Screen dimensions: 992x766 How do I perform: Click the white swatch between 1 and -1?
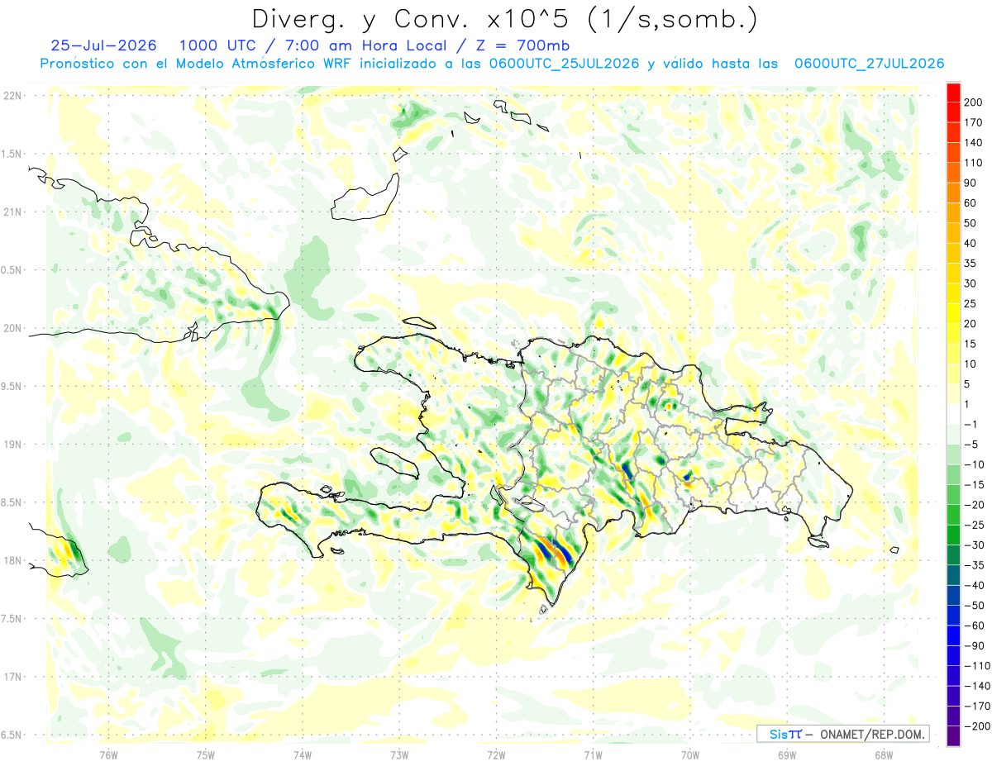tap(953, 415)
